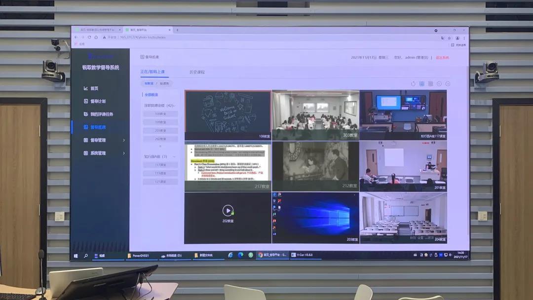Go to next page of classroom feeds
Screen dimensions: 533x300
coord(448,84)
